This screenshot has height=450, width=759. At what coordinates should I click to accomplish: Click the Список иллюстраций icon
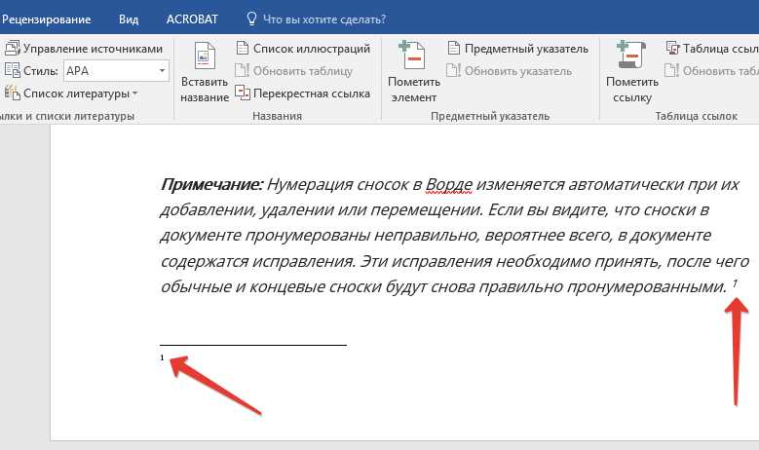pos(243,48)
